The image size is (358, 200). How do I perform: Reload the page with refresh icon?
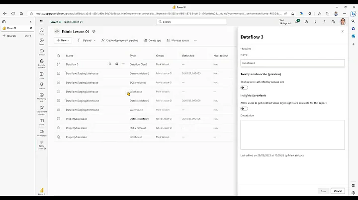point(13,14)
